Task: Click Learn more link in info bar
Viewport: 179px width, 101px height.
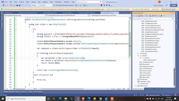Action: (156, 9)
